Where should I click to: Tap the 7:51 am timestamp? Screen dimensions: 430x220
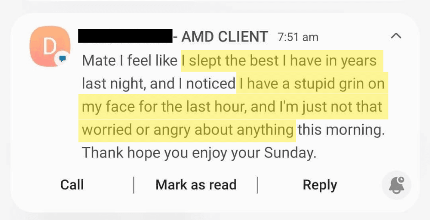(298, 37)
